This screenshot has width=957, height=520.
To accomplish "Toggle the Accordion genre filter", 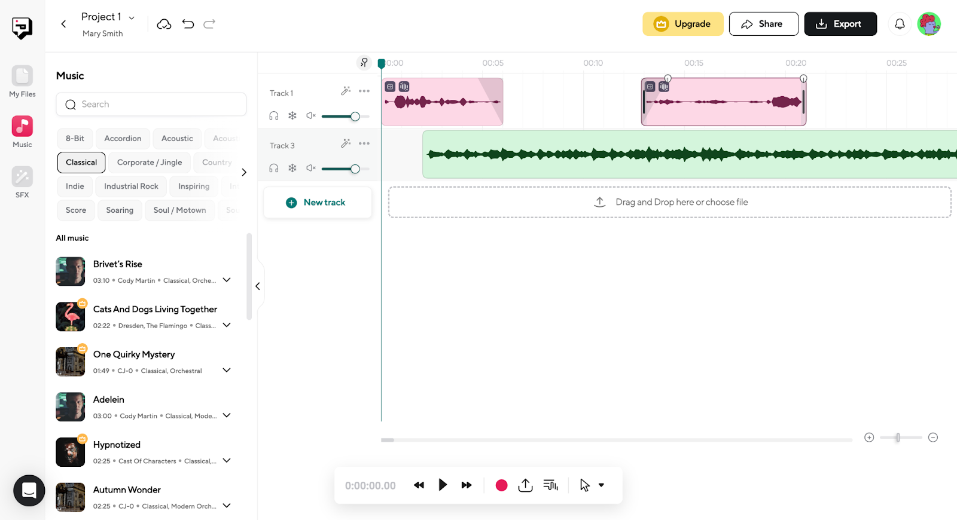I will pos(123,139).
